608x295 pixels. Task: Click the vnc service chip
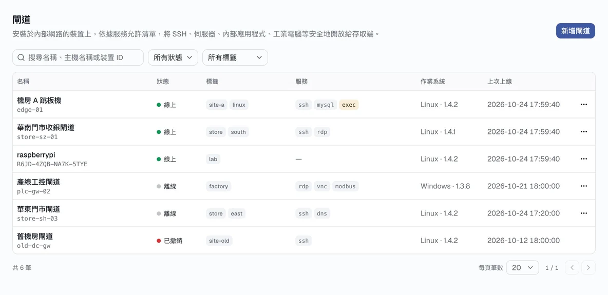[322, 186]
